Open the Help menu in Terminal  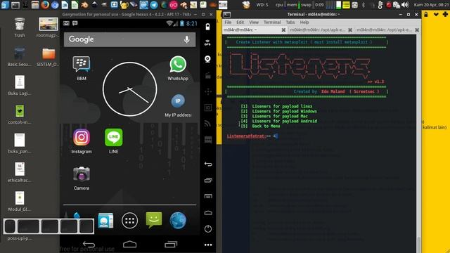pyautogui.click(x=304, y=22)
